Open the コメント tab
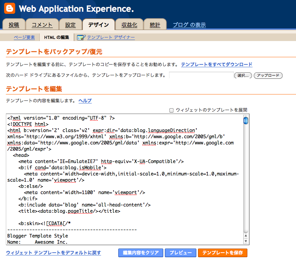296x262 pixels. pyautogui.click(x=42, y=25)
